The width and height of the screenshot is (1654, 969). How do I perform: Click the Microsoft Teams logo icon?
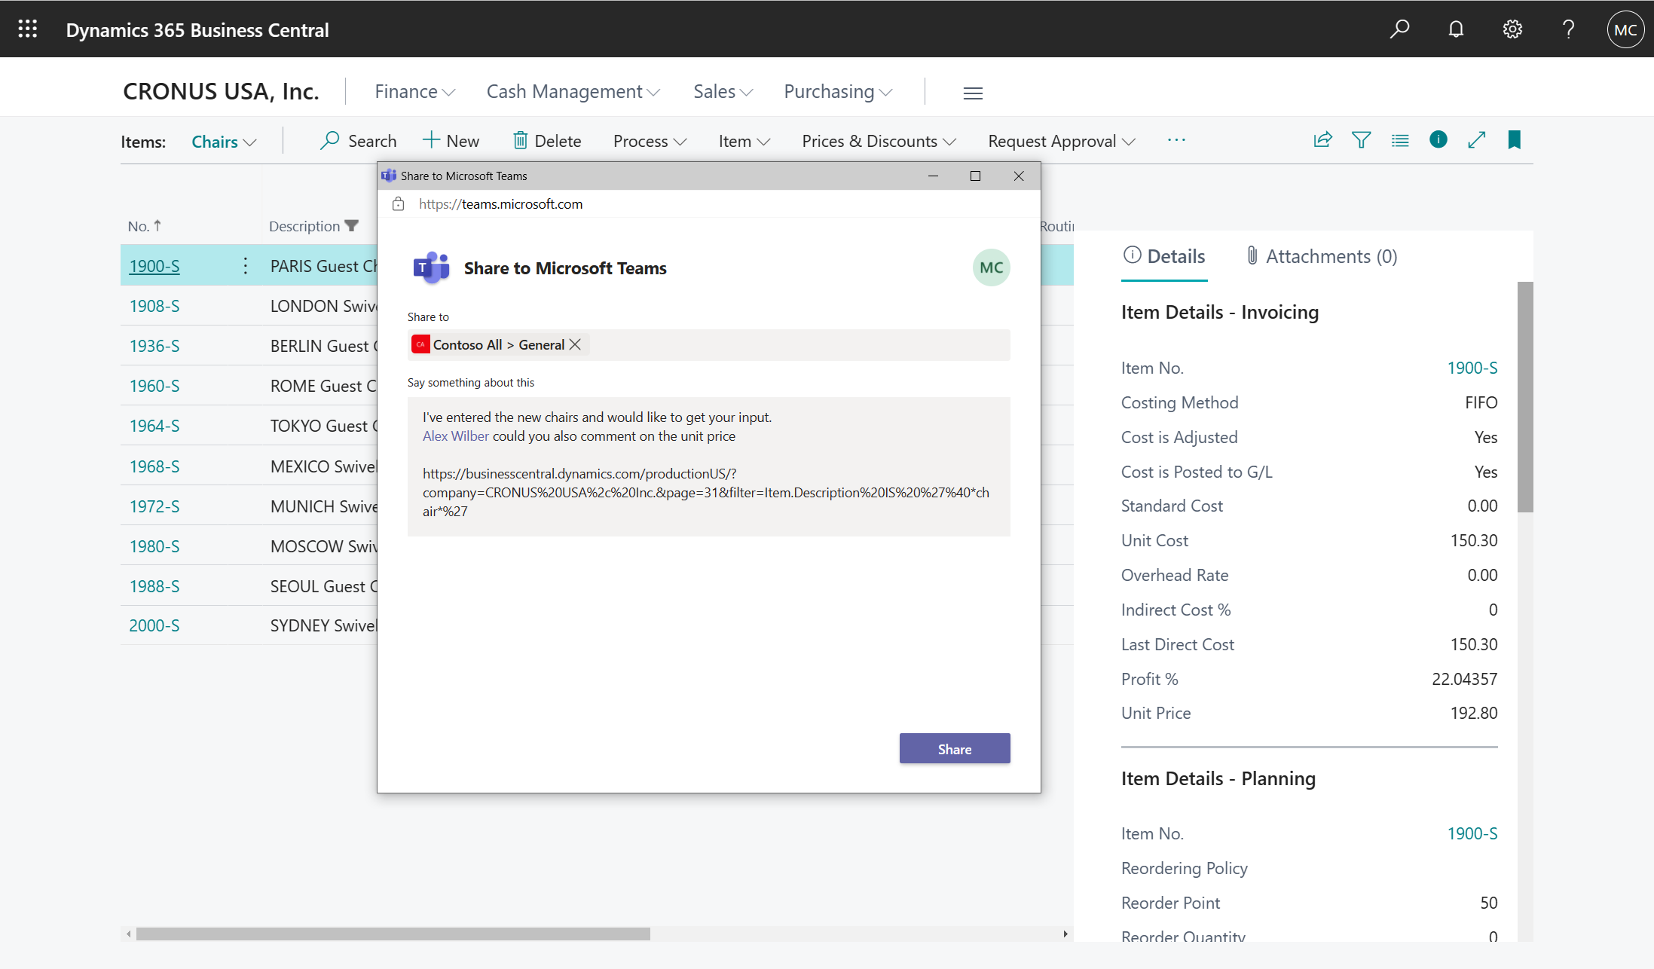(430, 267)
